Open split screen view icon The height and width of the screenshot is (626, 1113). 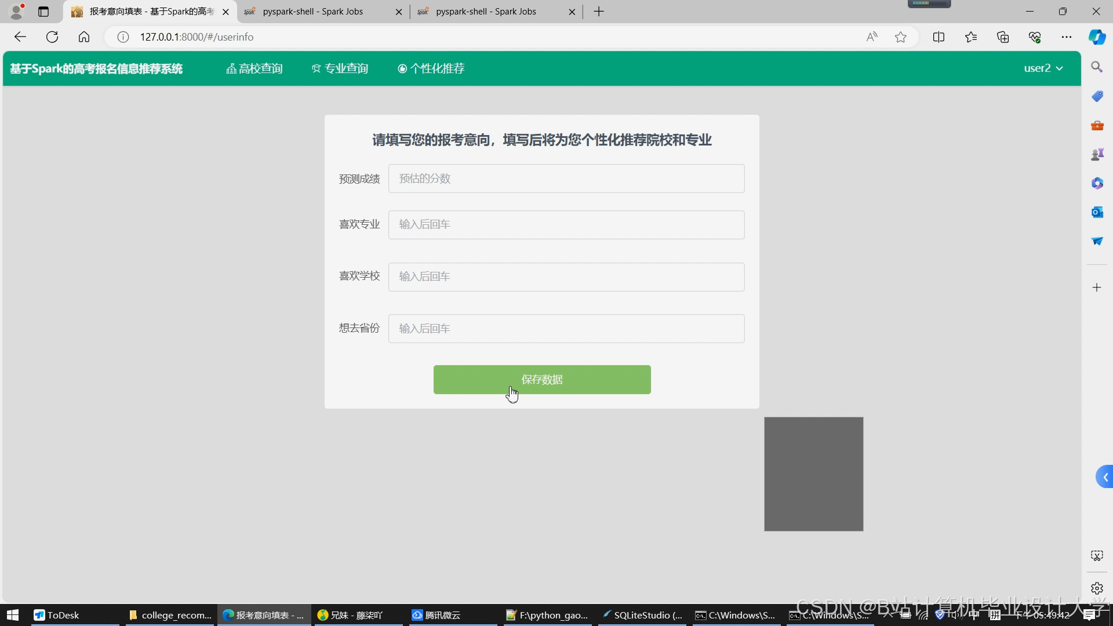pyautogui.click(x=939, y=37)
